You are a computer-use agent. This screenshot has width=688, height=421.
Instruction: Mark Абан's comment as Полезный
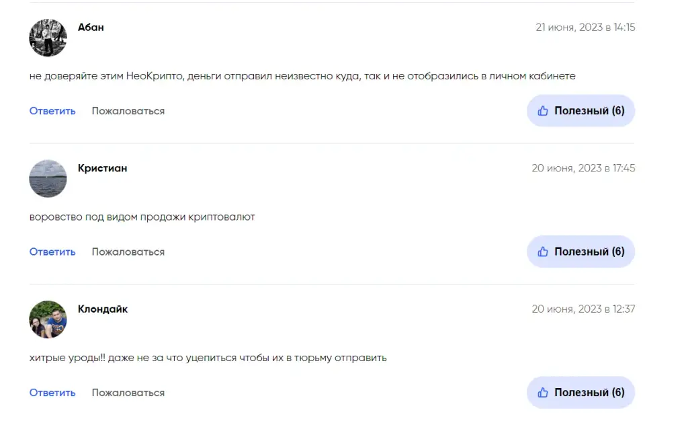click(581, 110)
